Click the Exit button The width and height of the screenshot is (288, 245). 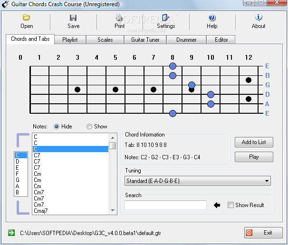(x=263, y=233)
